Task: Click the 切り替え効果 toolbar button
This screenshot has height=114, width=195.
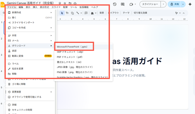Action: [140, 13]
